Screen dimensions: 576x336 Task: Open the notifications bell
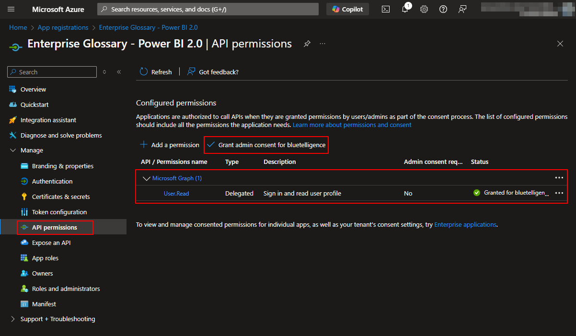tap(405, 9)
